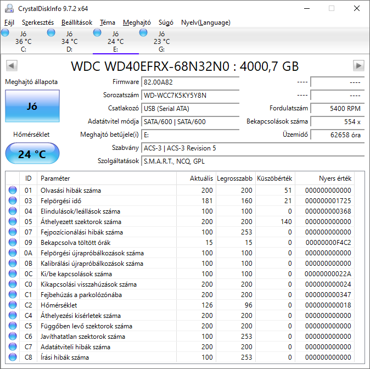Click status orb for Olvasási hibák száma row
The image size is (370, 369).
coord(13,190)
